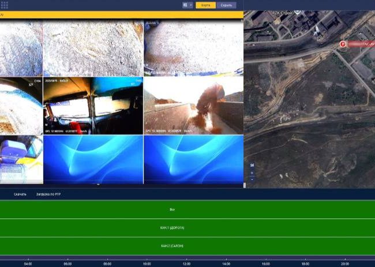The height and width of the screenshot is (267, 375).
Task: Select the bottom-middle blue empty video tile
Action: tap(93, 160)
